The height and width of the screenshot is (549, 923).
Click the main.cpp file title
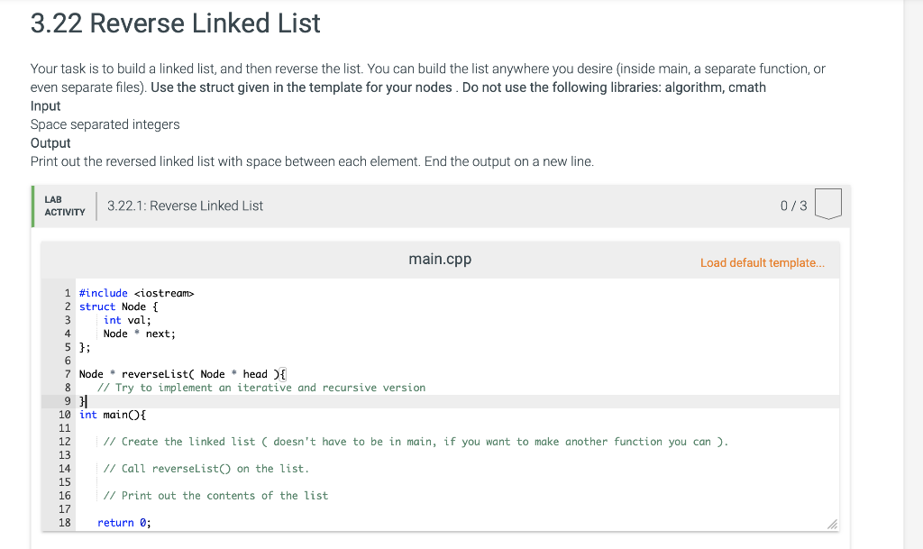click(x=440, y=259)
